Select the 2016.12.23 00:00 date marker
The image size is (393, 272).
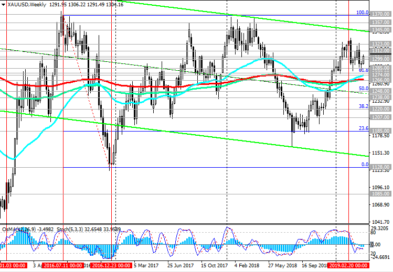(111, 266)
